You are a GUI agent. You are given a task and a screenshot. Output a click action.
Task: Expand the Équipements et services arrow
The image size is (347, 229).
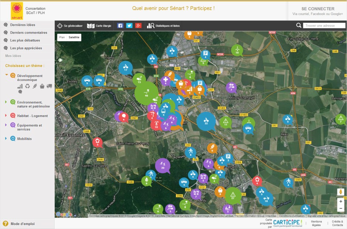tap(6, 125)
